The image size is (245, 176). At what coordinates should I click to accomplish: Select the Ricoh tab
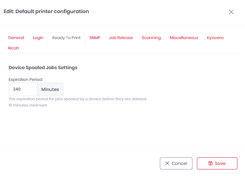point(13,48)
